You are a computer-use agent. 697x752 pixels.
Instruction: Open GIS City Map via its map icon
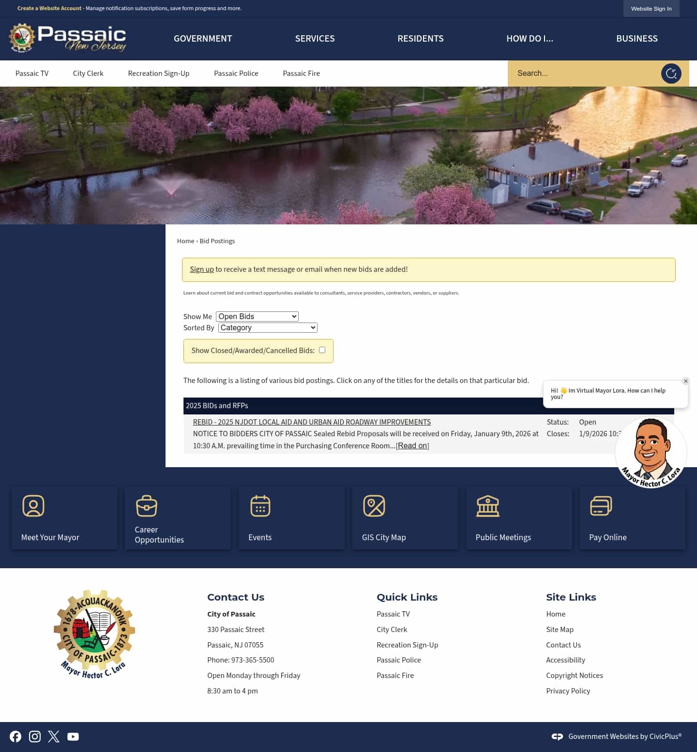[374, 506]
